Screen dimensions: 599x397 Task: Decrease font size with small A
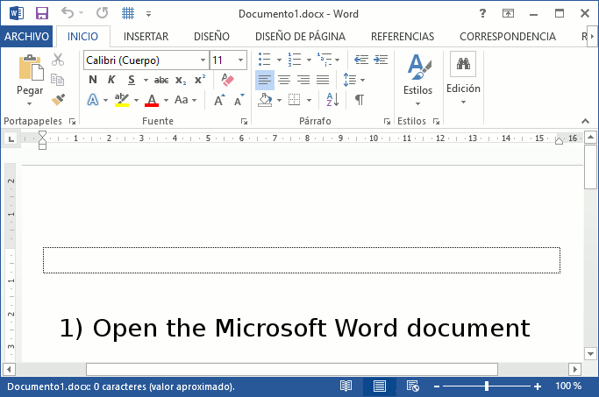tap(239, 100)
